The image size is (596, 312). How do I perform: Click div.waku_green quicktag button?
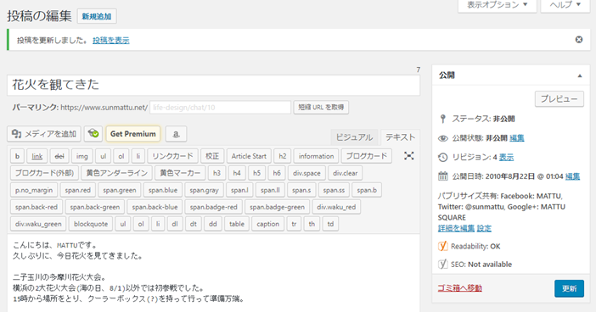(38, 224)
